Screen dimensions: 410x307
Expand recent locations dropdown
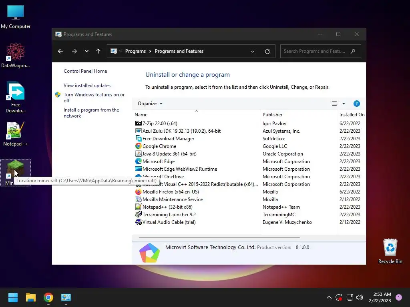coord(86,51)
